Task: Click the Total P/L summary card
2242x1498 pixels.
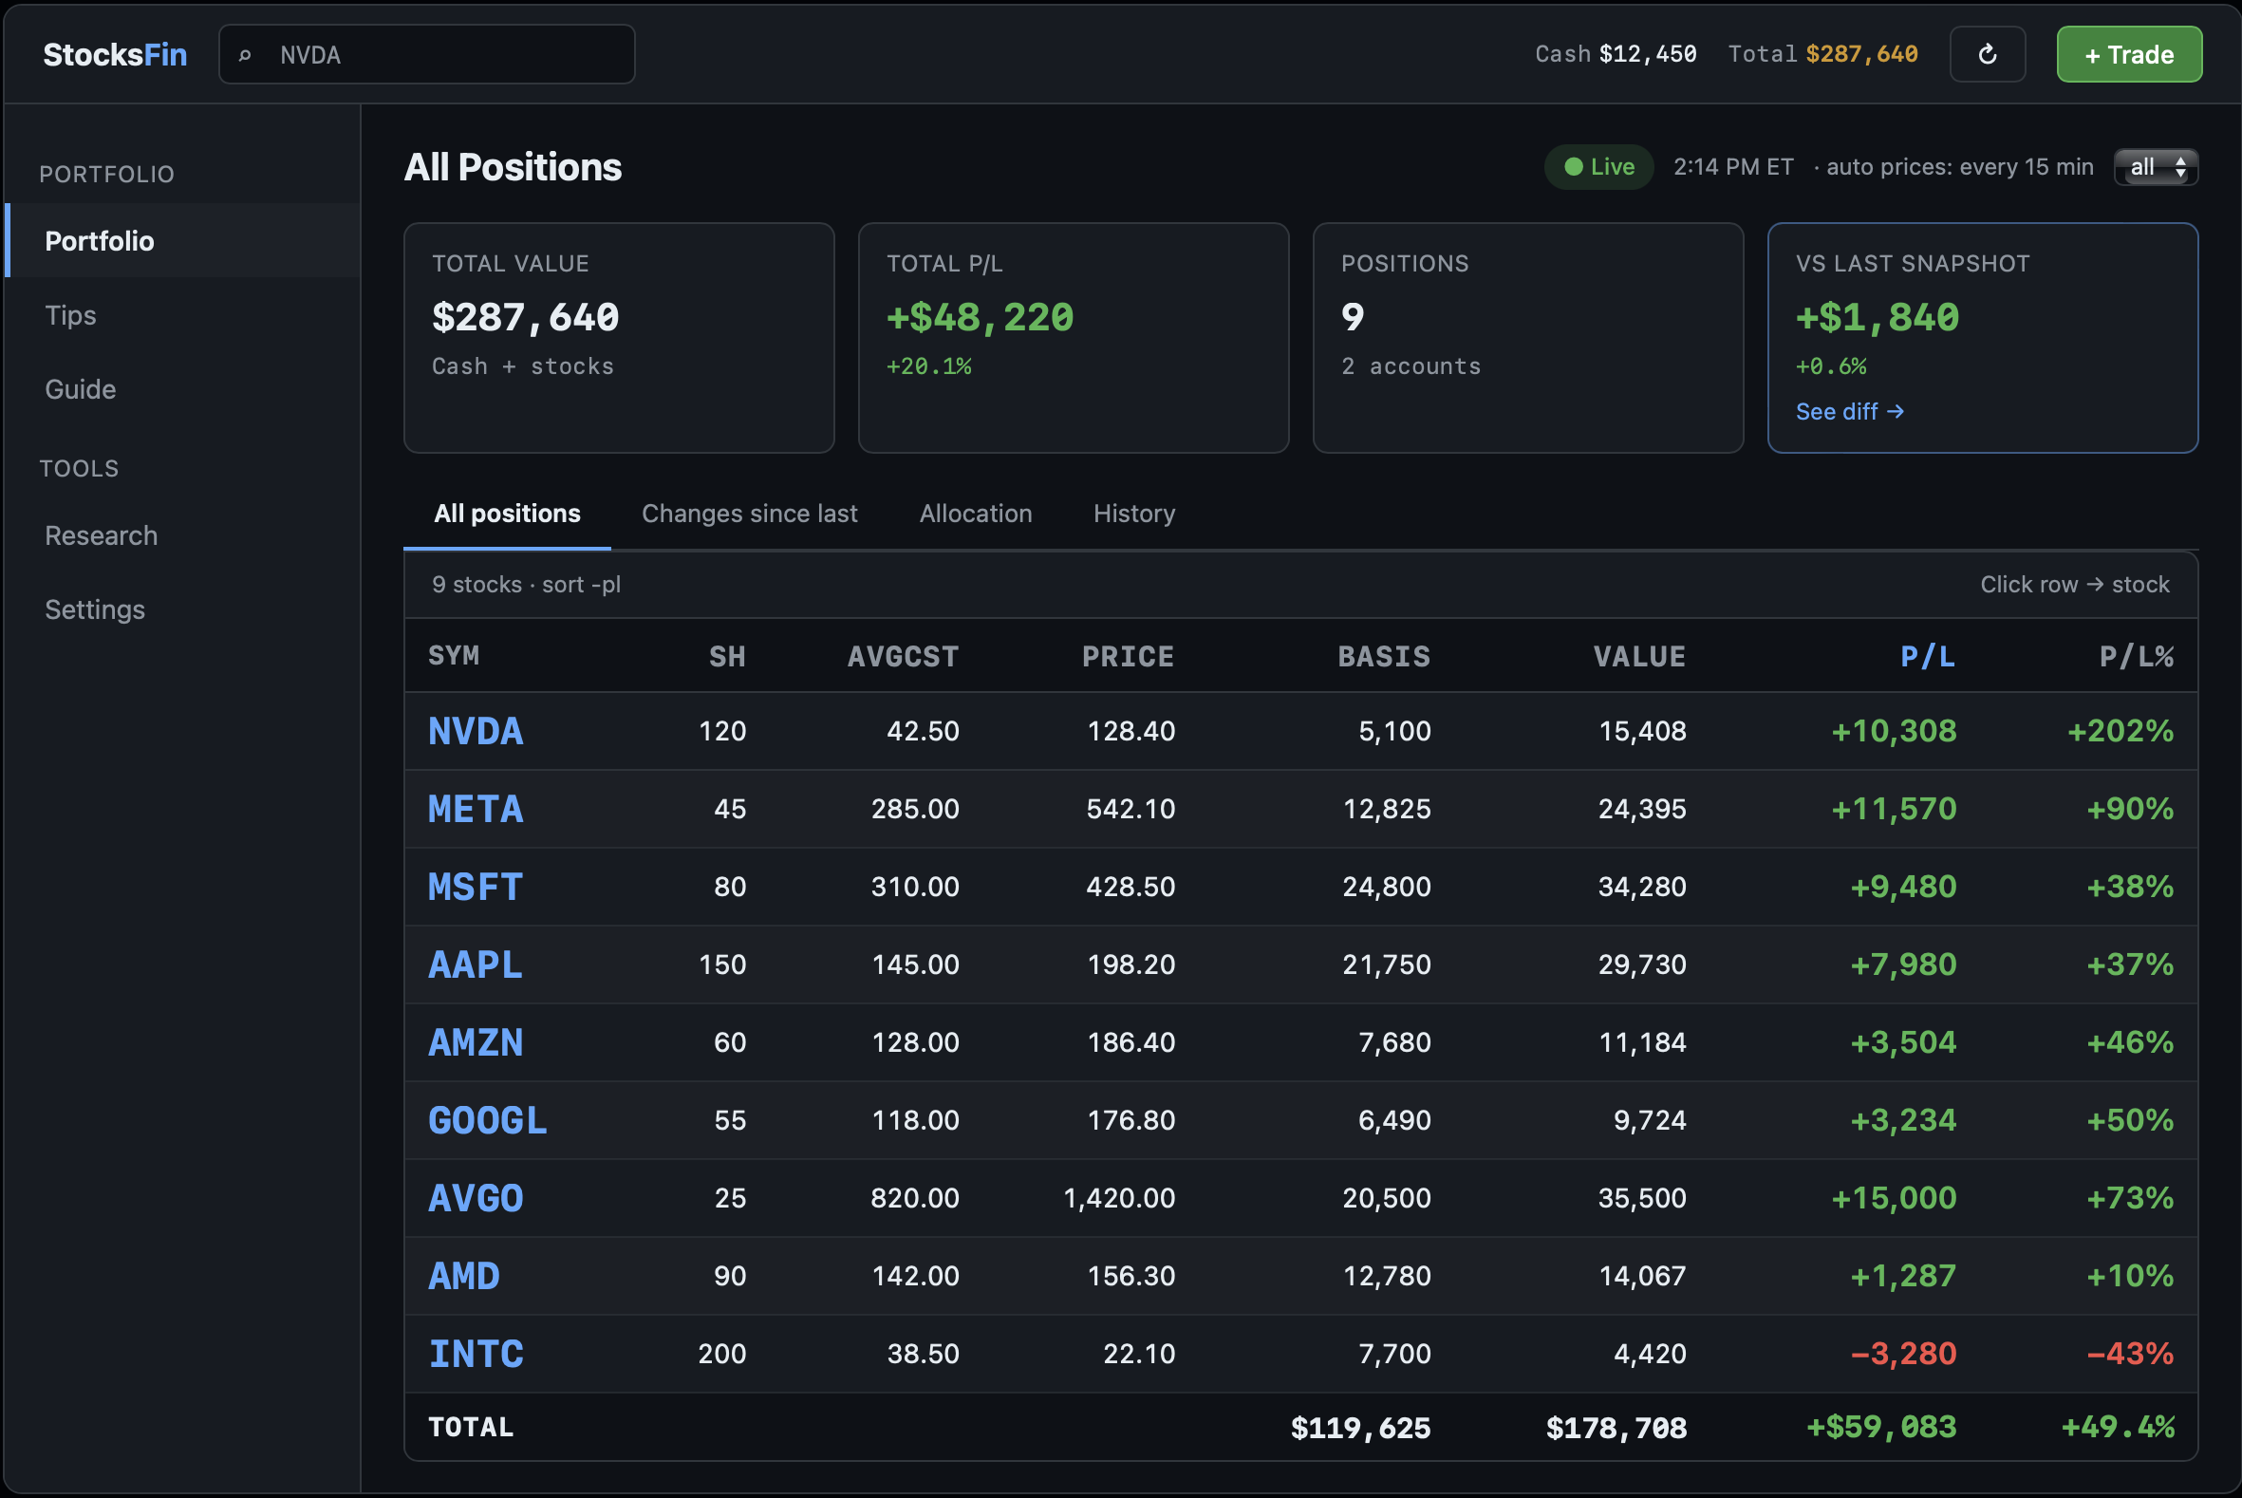Action: click(x=1073, y=338)
